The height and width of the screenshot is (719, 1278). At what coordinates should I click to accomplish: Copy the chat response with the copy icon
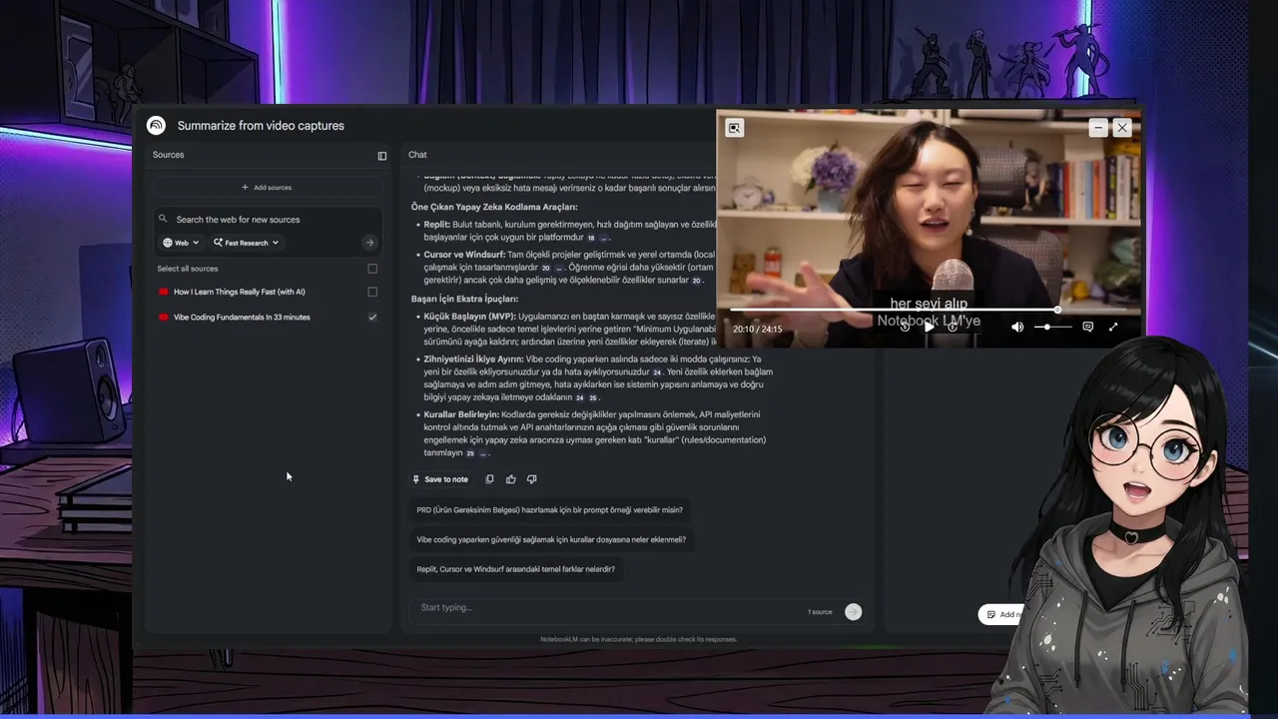tap(489, 479)
